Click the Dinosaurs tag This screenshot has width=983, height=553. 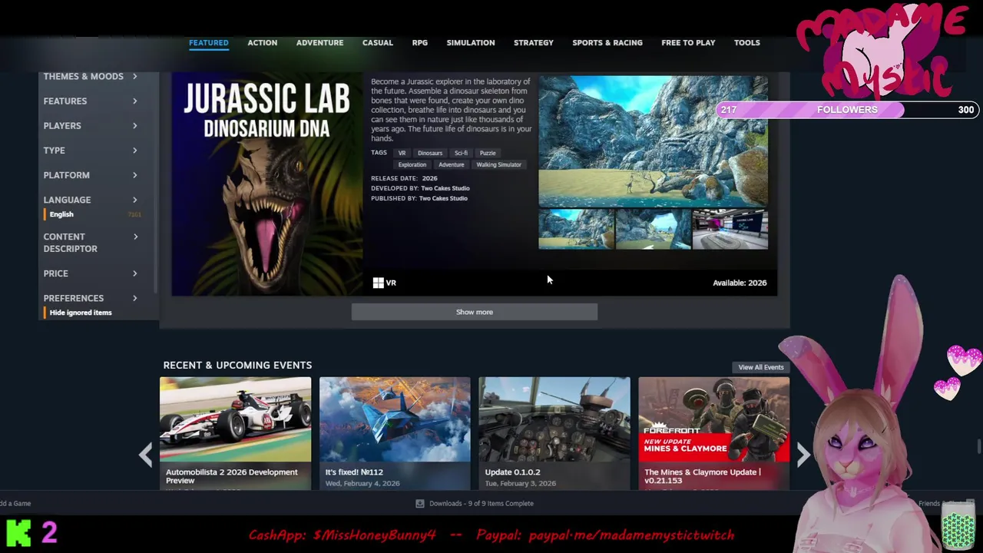click(429, 153)
